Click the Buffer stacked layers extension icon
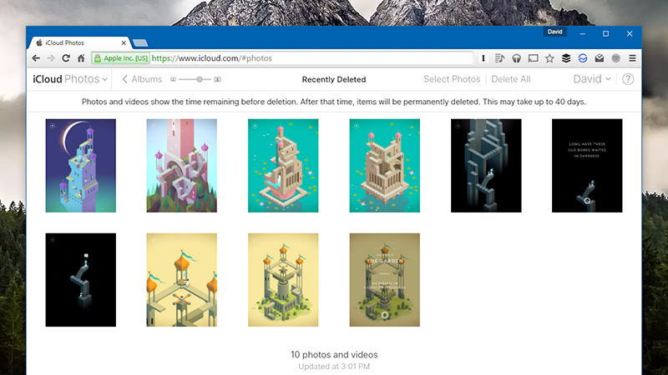This screenshot has height=375, width=668. pyautogui.click(x=566, y=58)
